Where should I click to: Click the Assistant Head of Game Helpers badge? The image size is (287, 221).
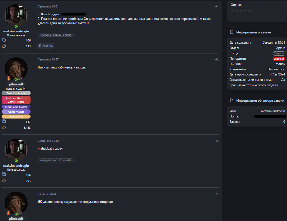[x=16, y=100]
